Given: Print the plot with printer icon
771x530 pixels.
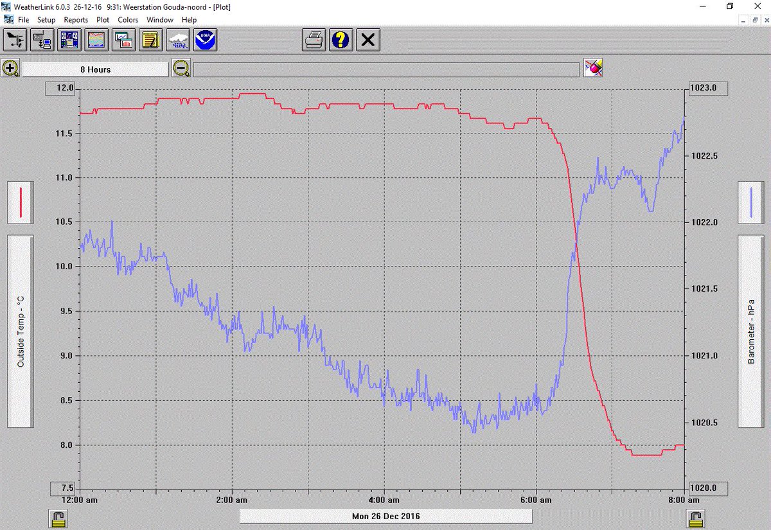Looking at the screenshot, I should click(x=314, y=40).
